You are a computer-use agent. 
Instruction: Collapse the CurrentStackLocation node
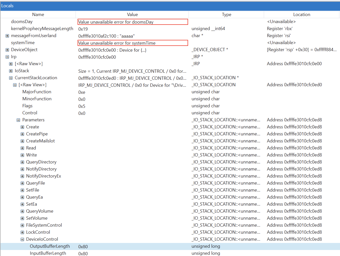click(x=11, y=78)
